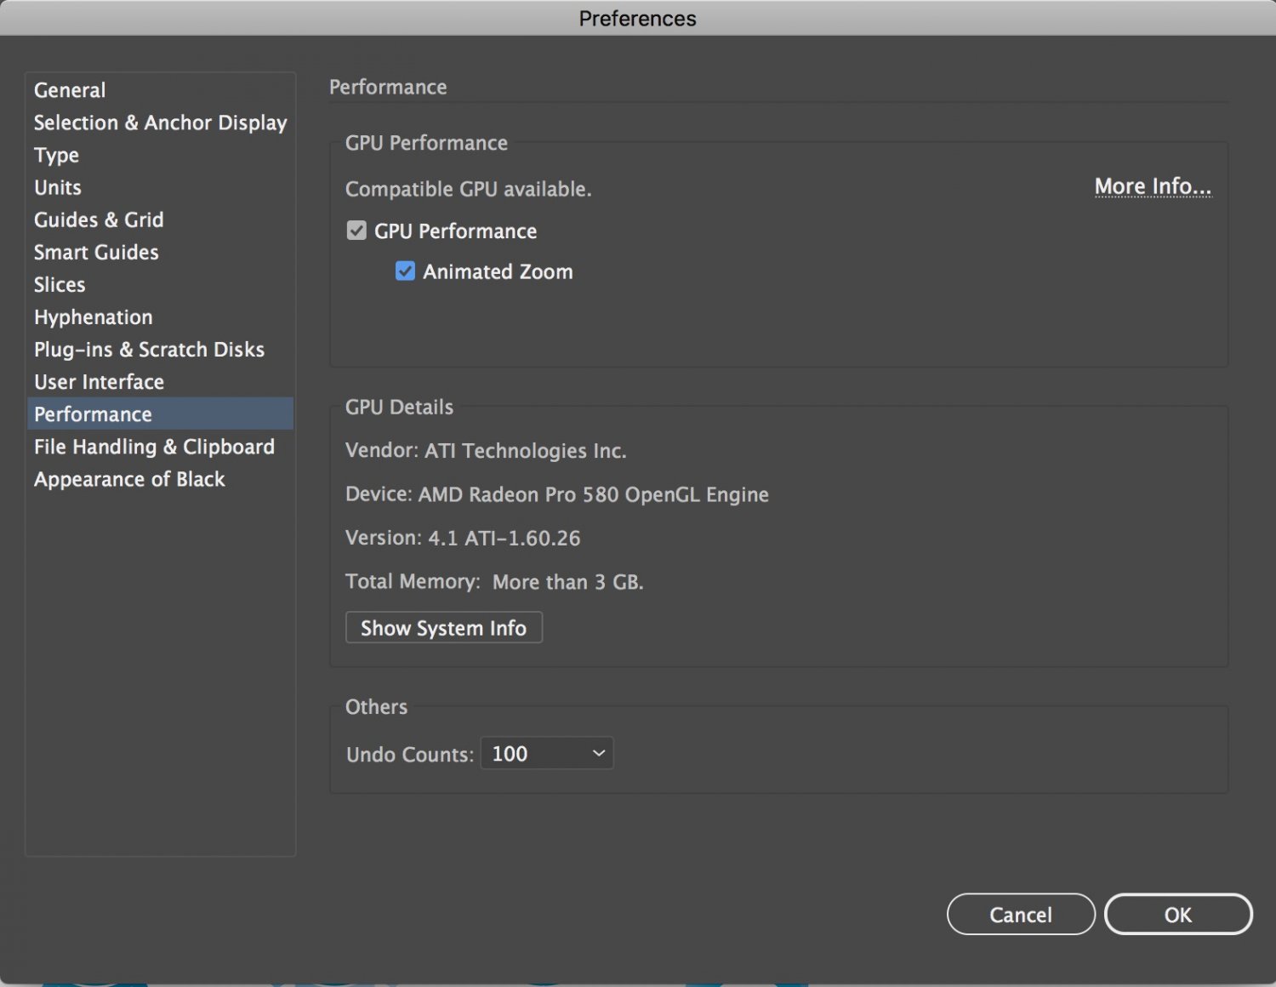This screenshot has height=987, width=1276.
Task: Click the Show System Info button
Action: pos(444,628)
